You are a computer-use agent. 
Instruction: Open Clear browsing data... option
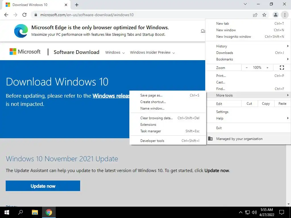(x=168, y=118)
